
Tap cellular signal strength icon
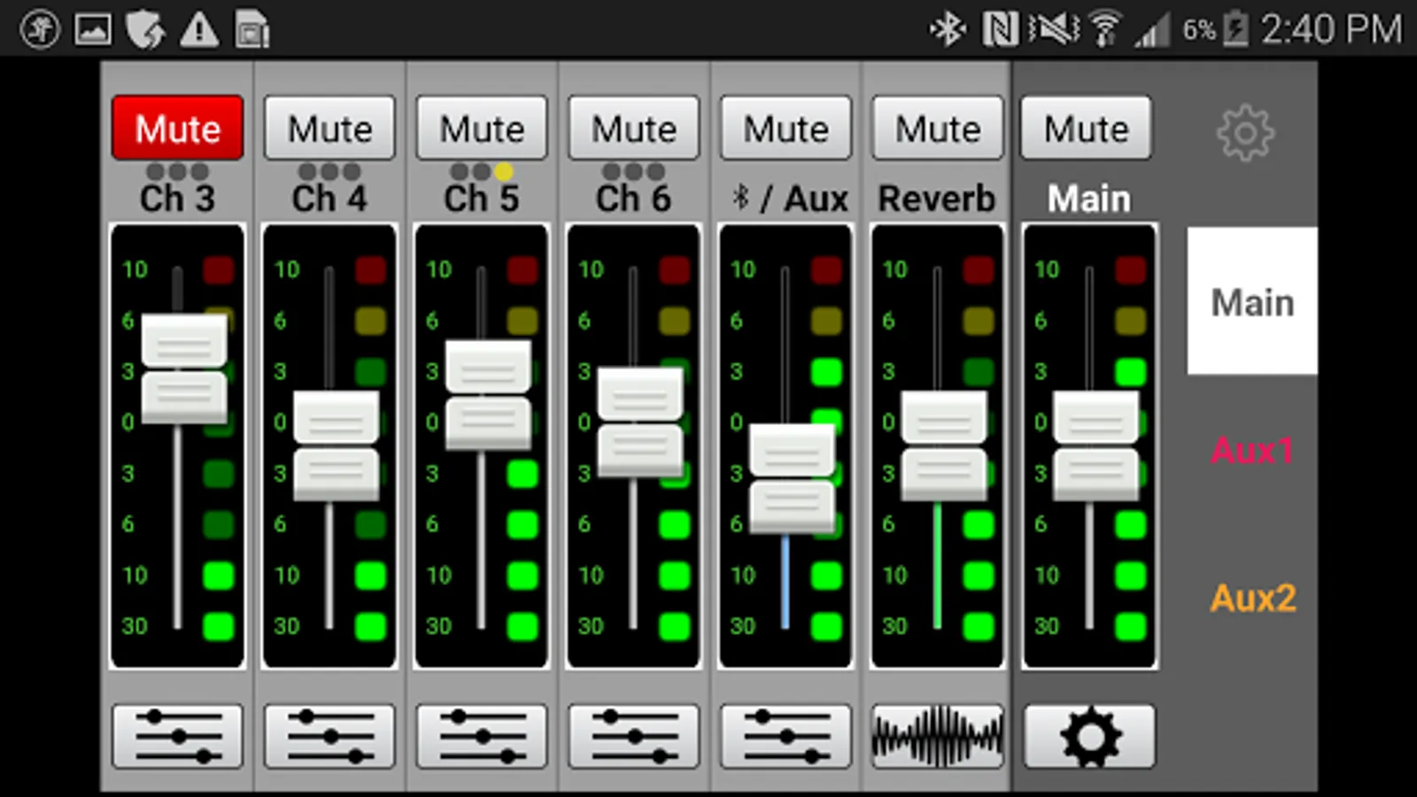(x=1153, y=31)
